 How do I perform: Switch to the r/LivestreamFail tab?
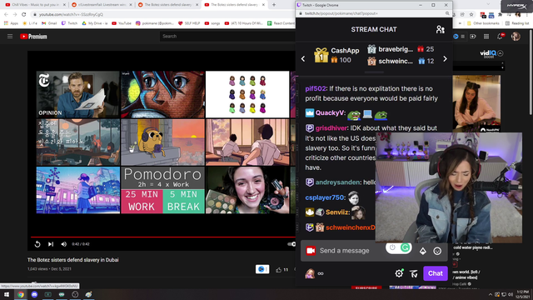click(102, 5)
